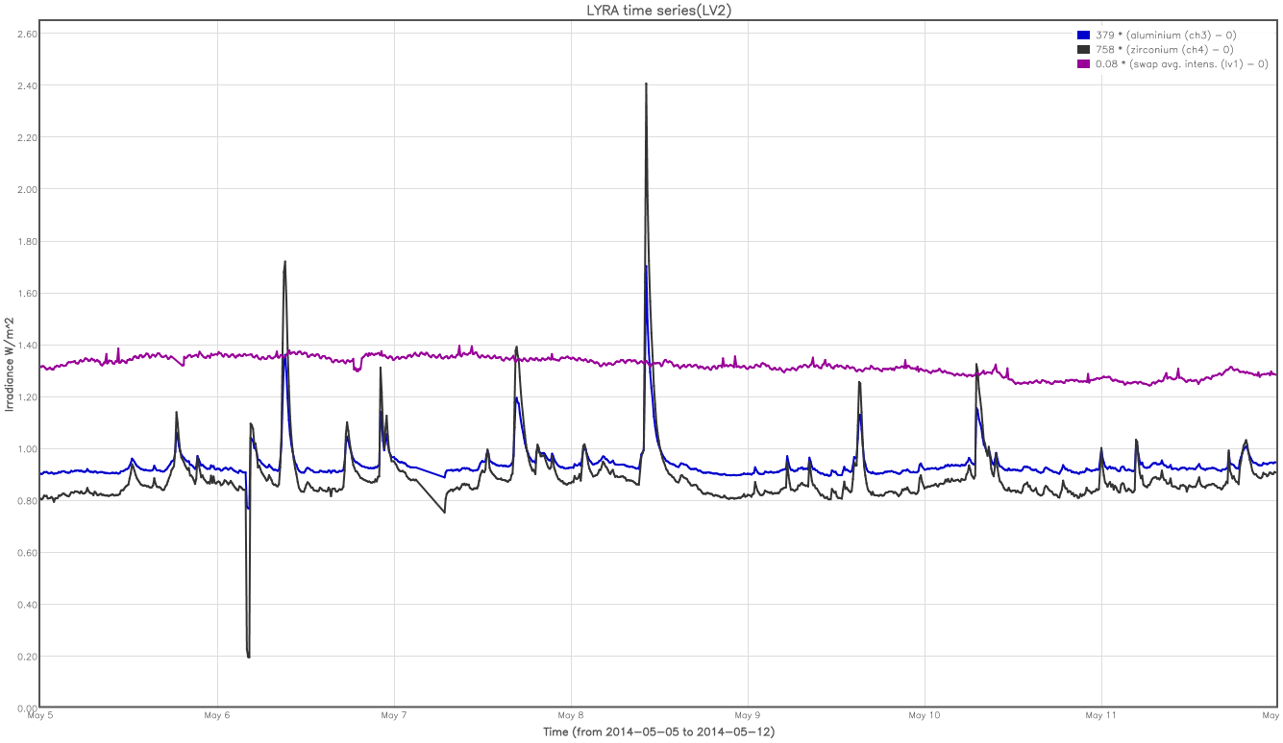The height and width of the screenshot is (743, 1283).
Task: Click the blue aluminium legend color swatch
Action: point(1083,36)
